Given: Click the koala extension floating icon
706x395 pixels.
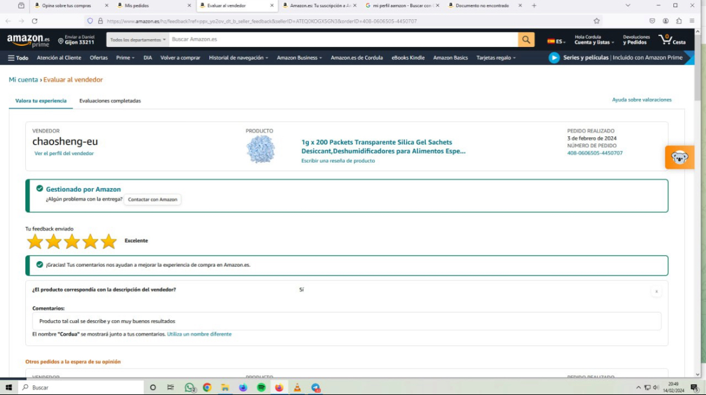Looking at the screenshot, I should (x=679, y=157).
